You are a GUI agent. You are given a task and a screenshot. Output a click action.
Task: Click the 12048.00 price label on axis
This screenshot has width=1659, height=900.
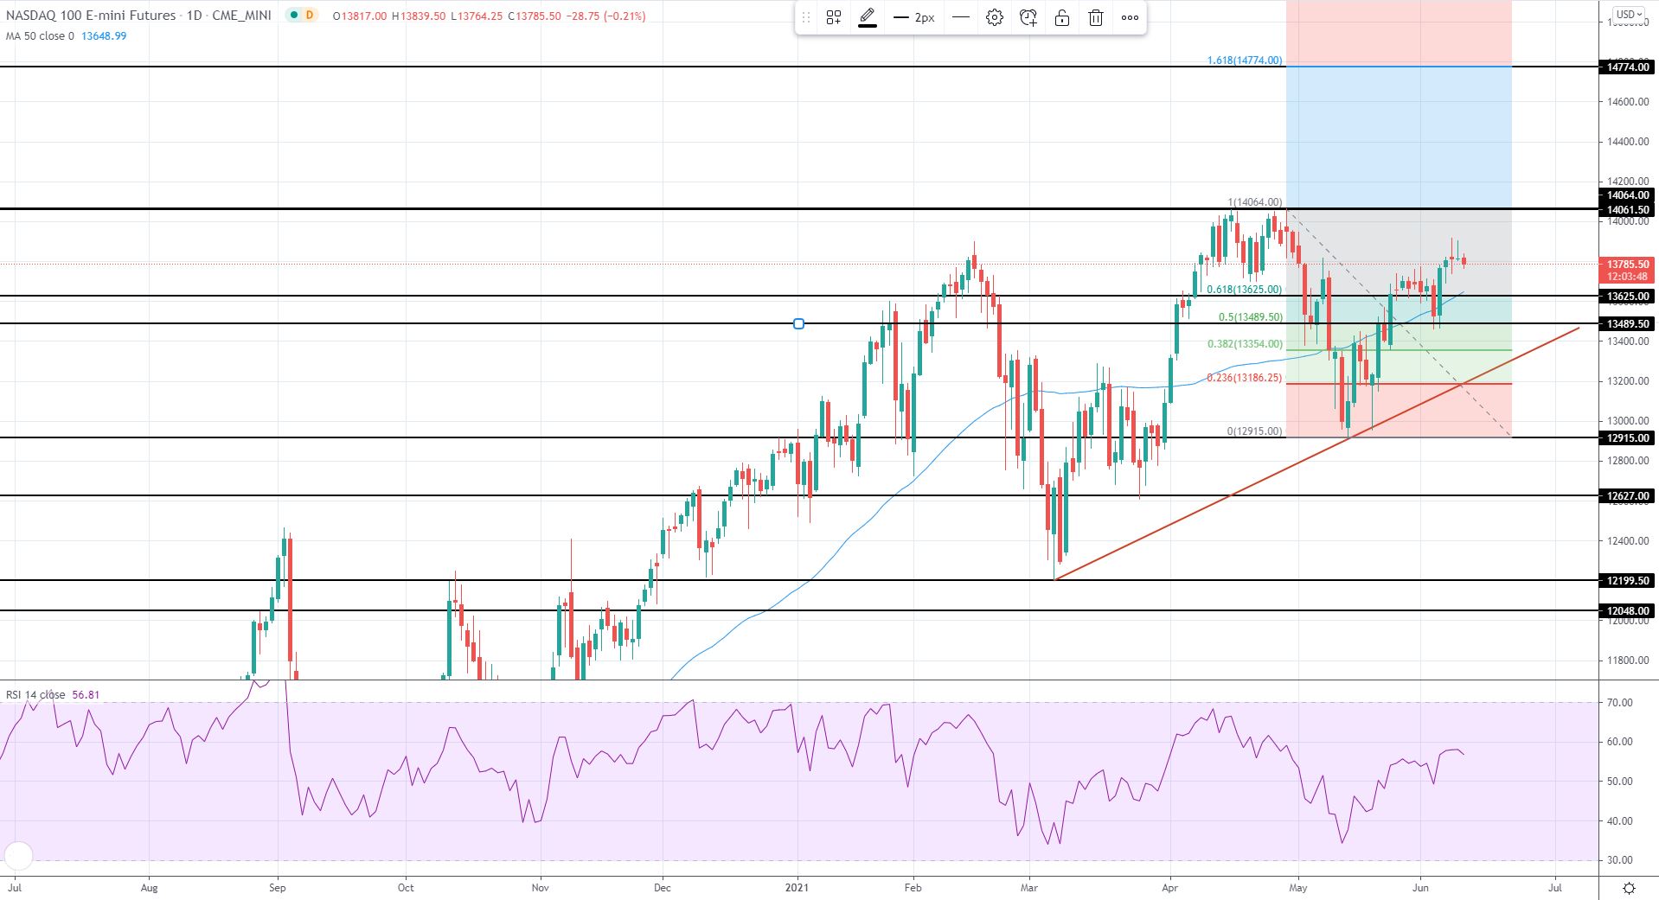click(x=1628, y=611)
